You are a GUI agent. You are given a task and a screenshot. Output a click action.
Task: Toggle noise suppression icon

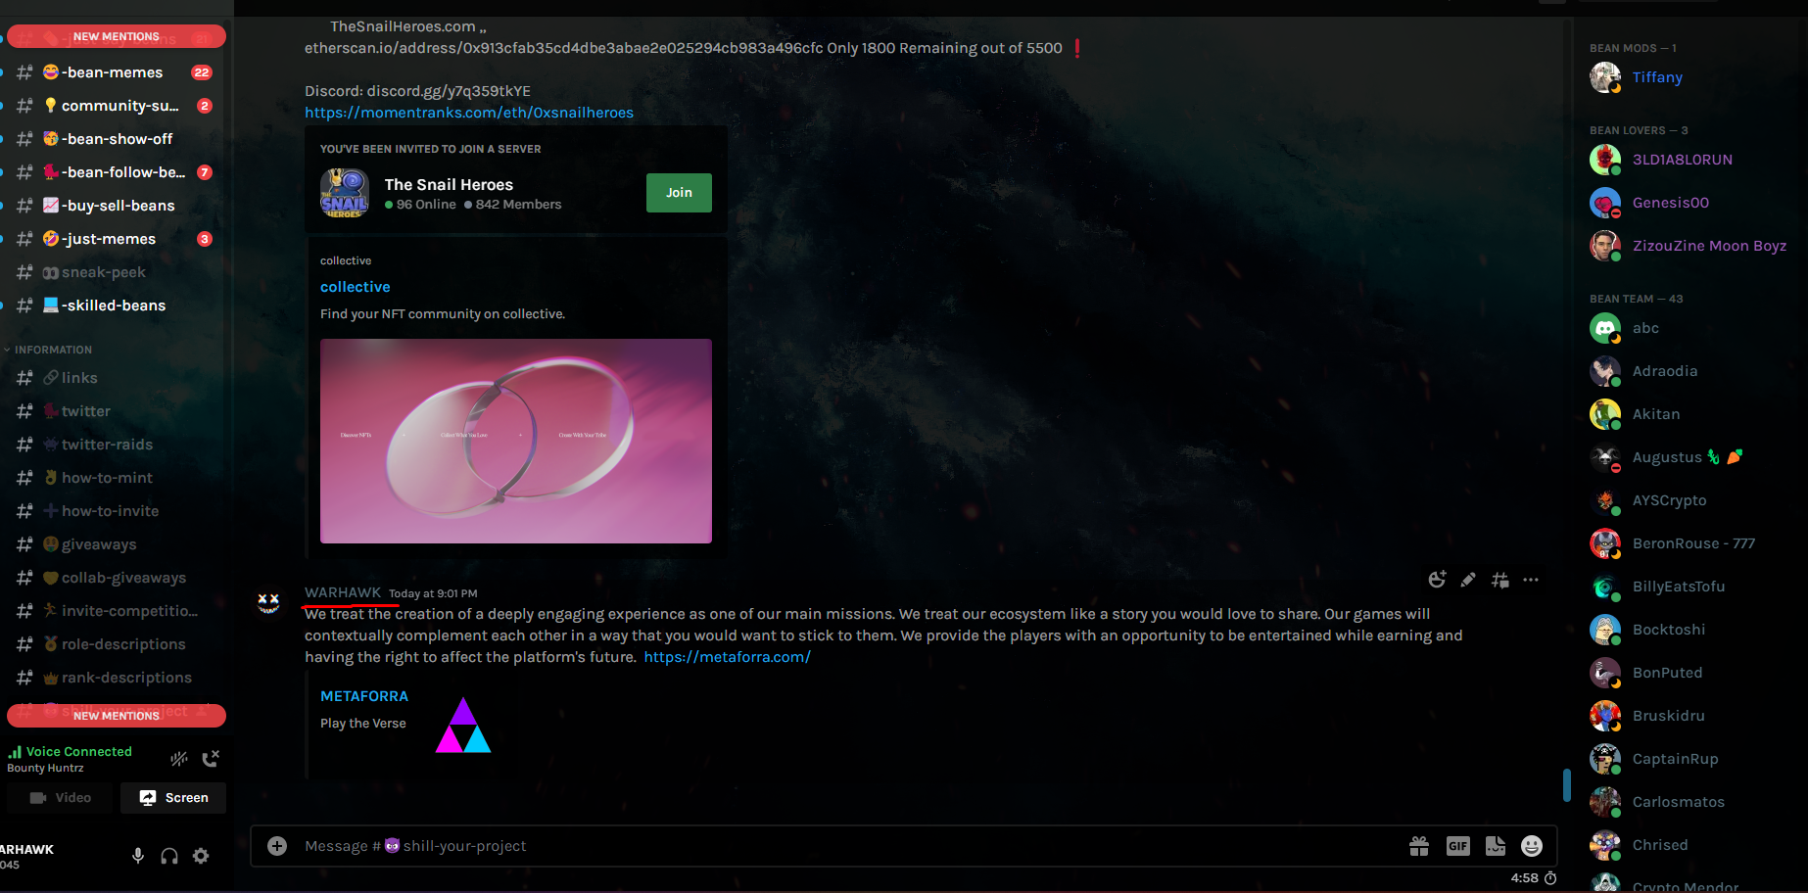tap(179, 759)
